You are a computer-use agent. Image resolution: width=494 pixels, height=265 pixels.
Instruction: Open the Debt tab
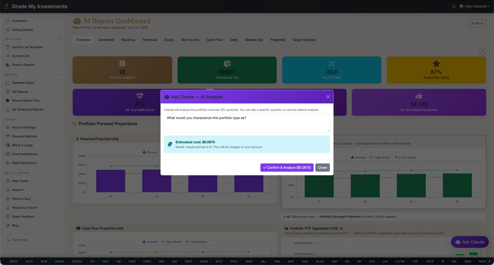coord(234,40)
